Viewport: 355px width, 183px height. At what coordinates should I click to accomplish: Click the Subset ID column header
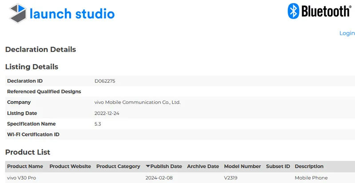coord(278,166)
